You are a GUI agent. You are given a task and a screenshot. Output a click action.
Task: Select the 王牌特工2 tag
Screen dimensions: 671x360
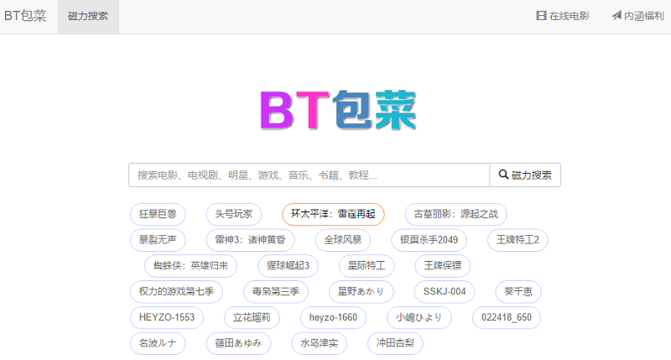(518, 240)
